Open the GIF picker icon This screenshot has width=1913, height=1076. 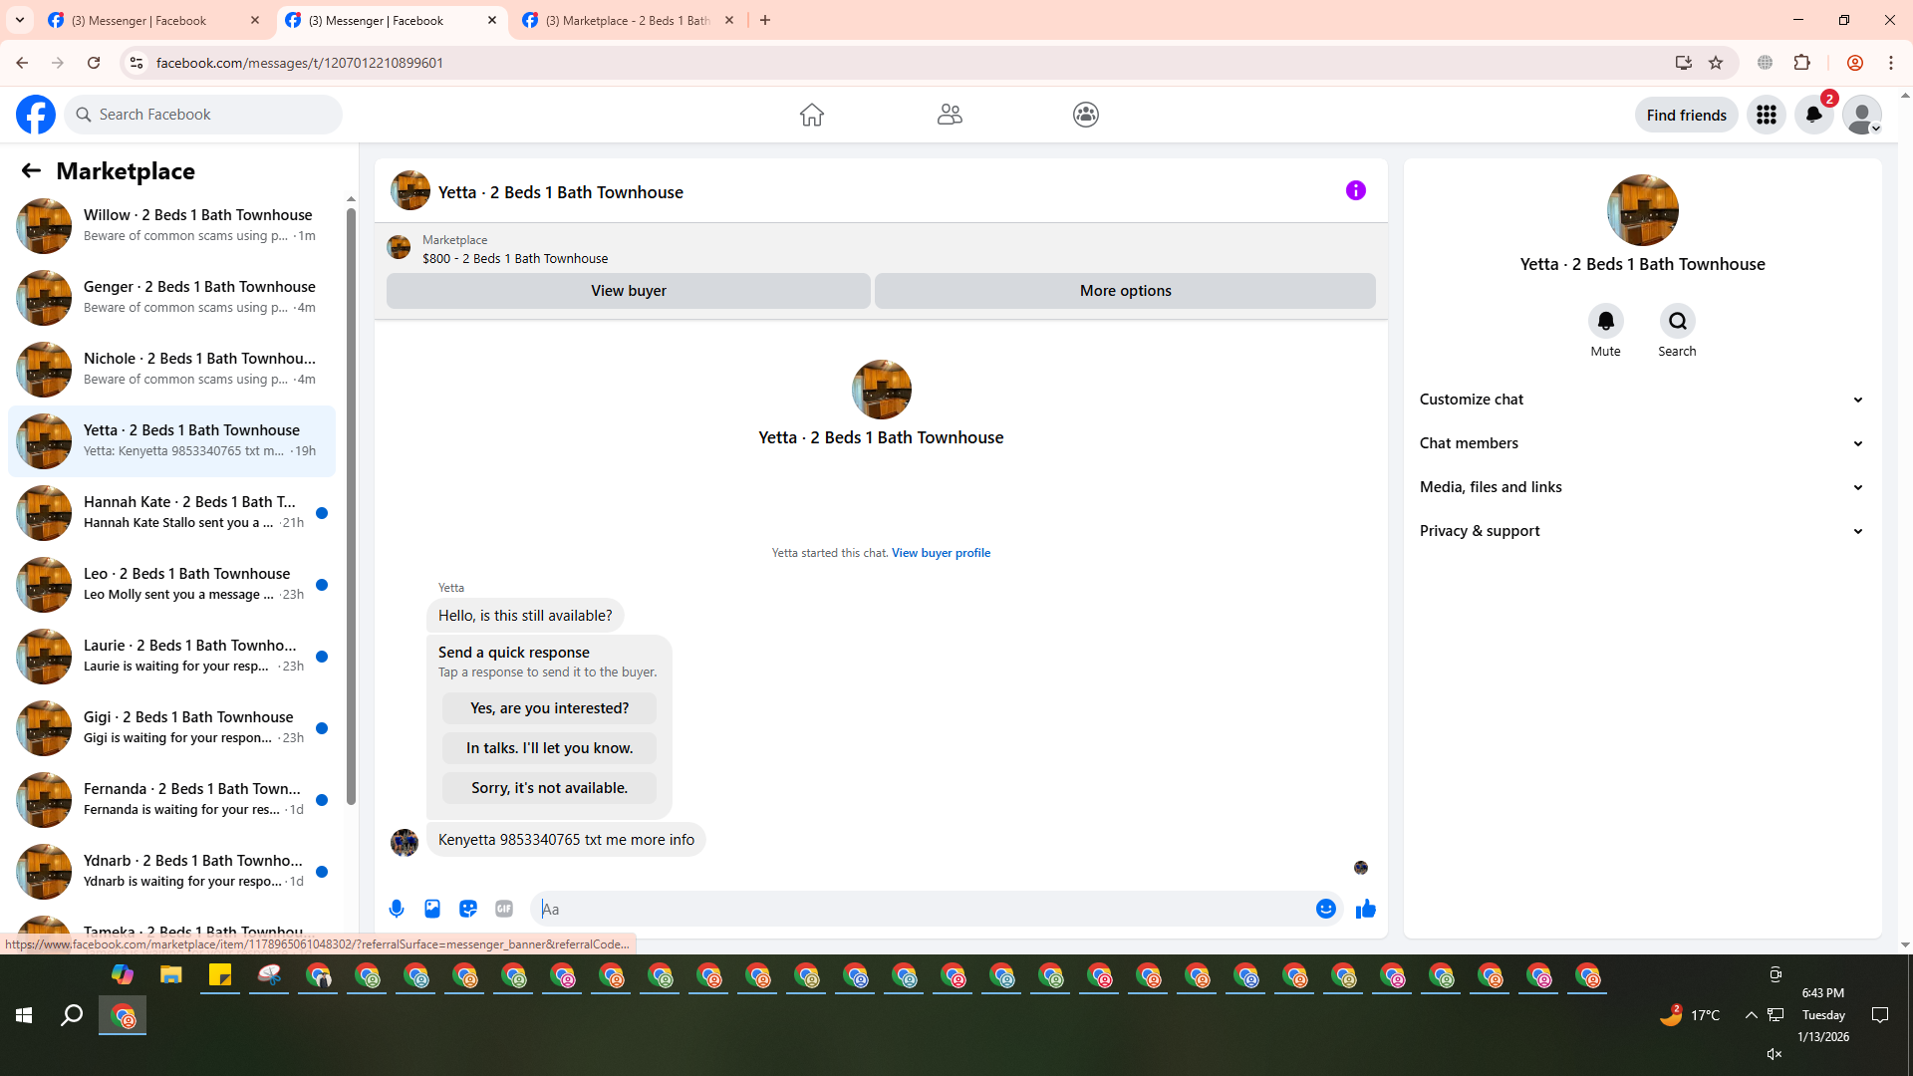click(x=504, y=909)
